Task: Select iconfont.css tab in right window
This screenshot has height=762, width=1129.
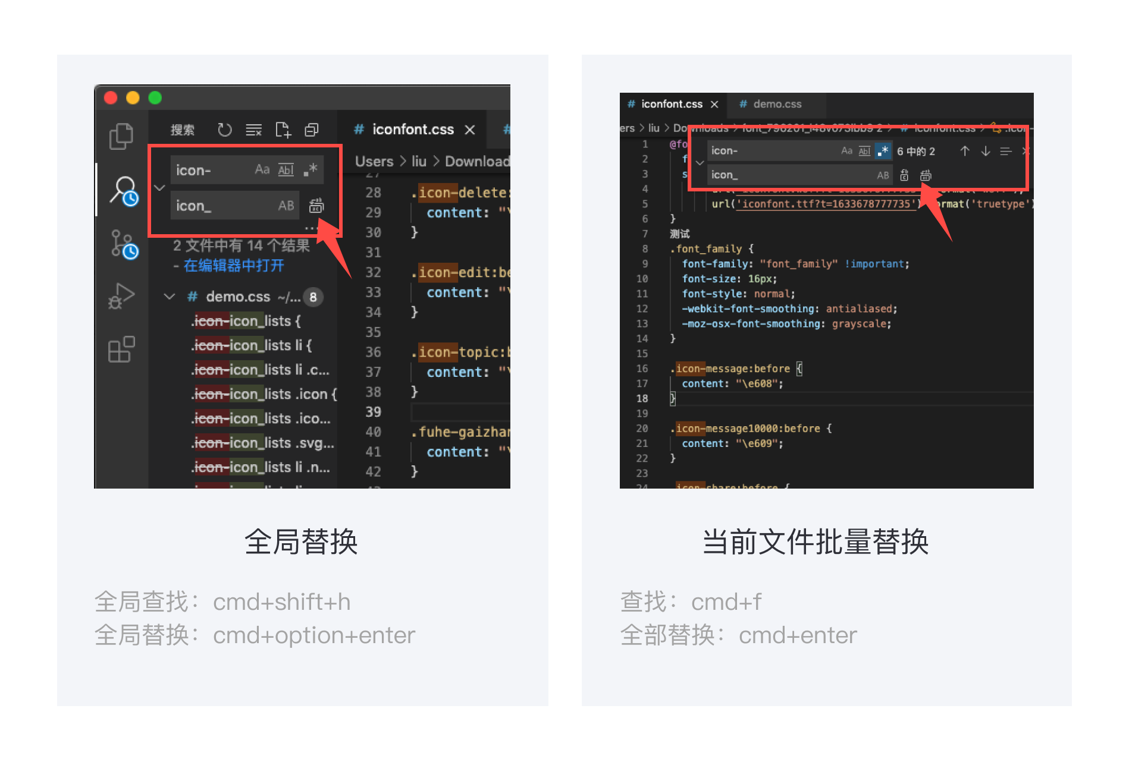Action: pyautogui.click(x=672, y=104)
